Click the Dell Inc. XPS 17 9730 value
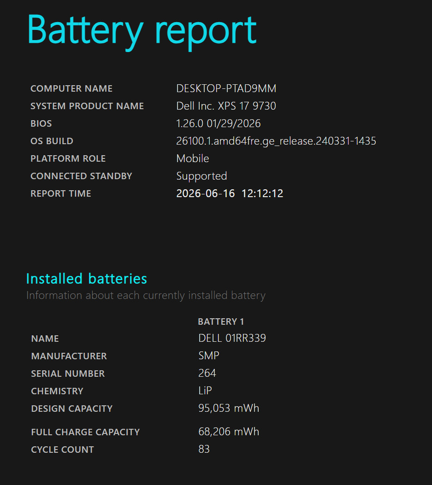Viewport: 432px width, 485px height. [x=226, y=106]
